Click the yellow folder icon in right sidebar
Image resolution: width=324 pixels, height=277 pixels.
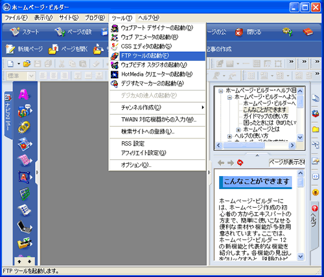coord(316,129)
